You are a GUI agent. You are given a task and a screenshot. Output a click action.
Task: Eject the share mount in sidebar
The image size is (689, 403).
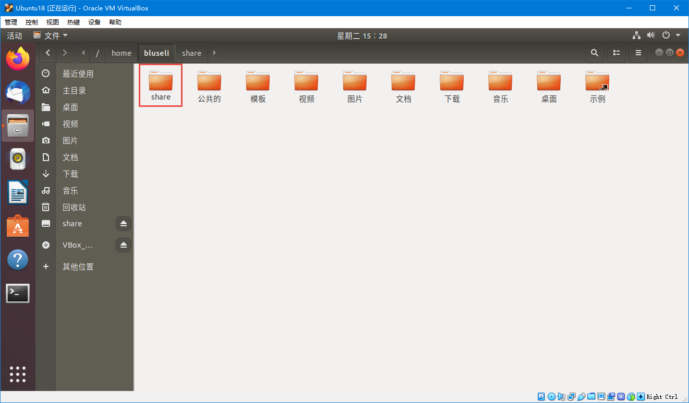(124, 224)
